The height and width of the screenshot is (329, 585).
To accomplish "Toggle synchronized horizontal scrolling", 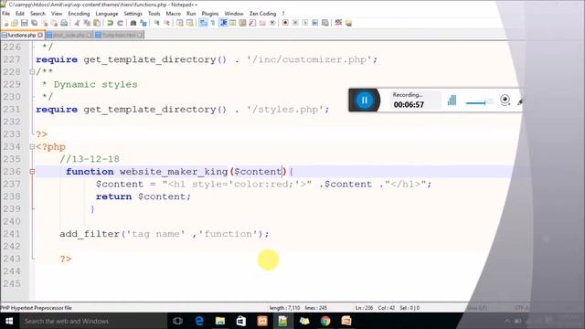I will [190, 23].
